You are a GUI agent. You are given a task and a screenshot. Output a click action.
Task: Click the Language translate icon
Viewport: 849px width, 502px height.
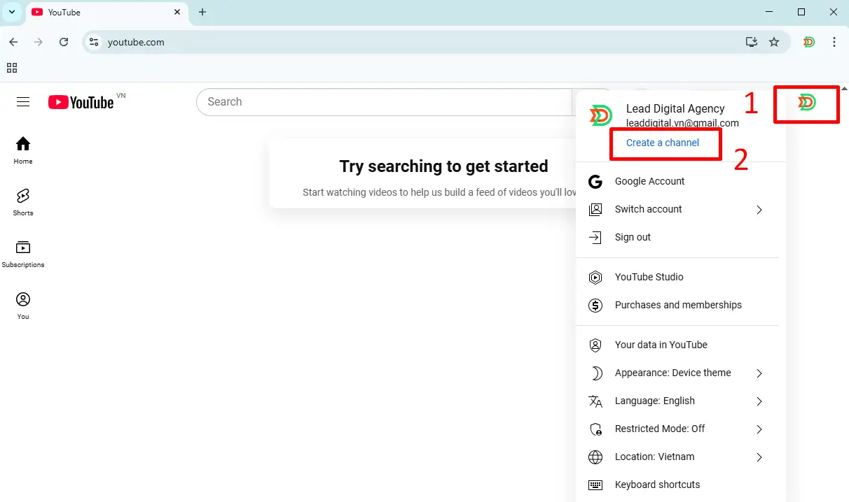(595, 401)
